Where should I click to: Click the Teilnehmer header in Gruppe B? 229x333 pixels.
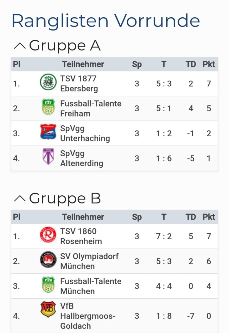83,217
